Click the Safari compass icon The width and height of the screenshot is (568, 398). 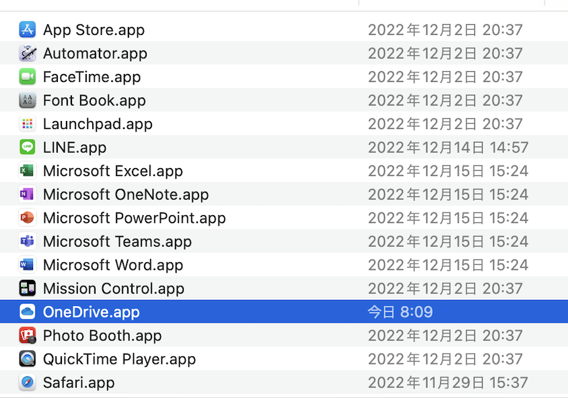pyautogui.click(x=28, y=383)
